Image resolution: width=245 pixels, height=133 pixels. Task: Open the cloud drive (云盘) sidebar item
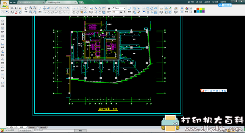click(x=3, y=22)
